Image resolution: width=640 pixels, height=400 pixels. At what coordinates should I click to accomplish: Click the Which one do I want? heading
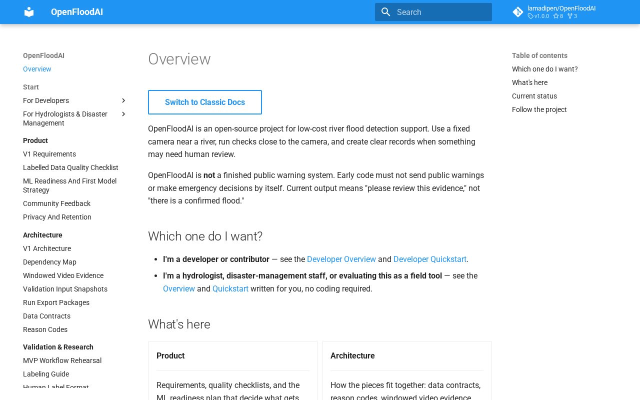coord(205,236)
